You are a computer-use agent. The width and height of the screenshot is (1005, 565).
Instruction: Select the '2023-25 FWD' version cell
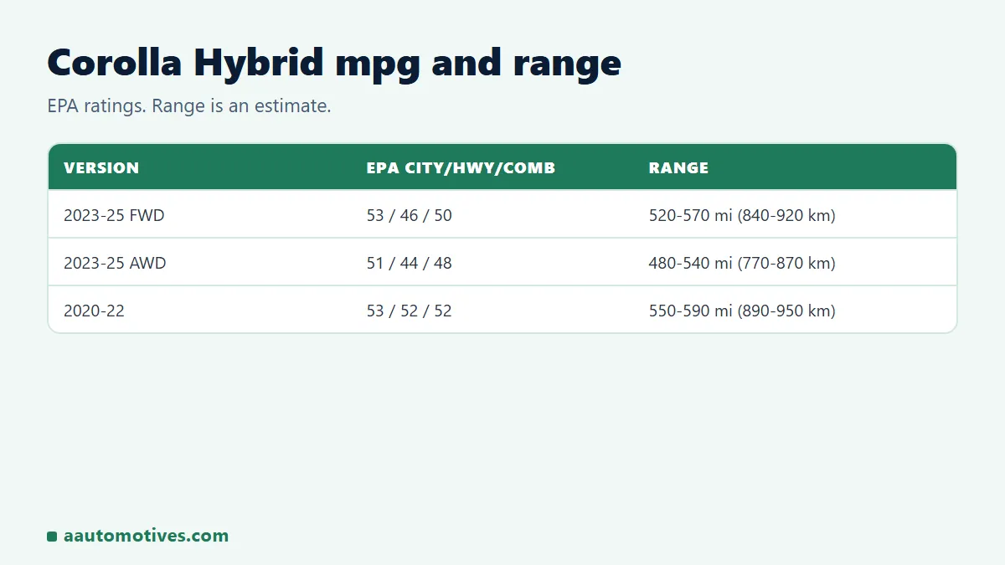(x=114, y=215)
